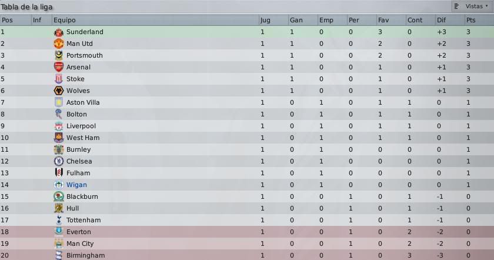This screenshot has height=260, width=494.
Task: Click the Man Utd club badge
Action: coord(59,44)
